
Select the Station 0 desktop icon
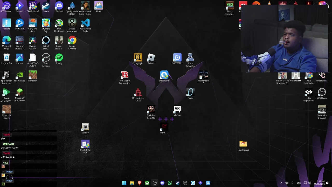(322, 112)
